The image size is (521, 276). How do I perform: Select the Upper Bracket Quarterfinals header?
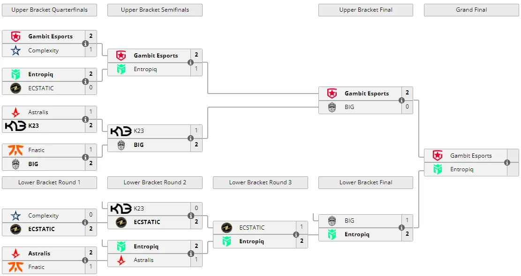50,10
